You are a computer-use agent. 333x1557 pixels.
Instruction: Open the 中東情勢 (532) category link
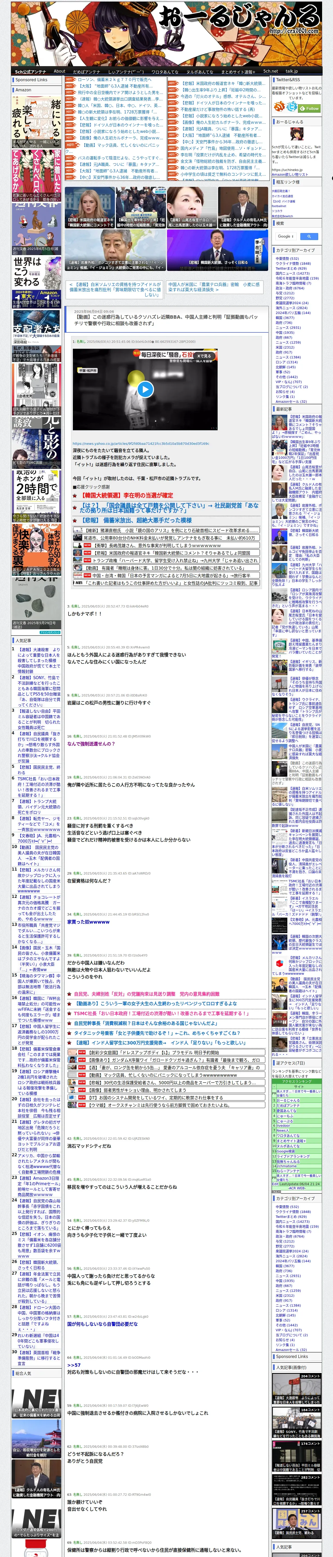click(287, 259)
